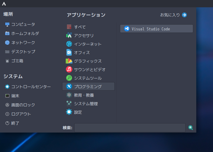The width and height of the screenshot is (213, 152).
Task: Select グラフィックス colored swatches icon
Action: pyautogui.click(x=69, y=61)
